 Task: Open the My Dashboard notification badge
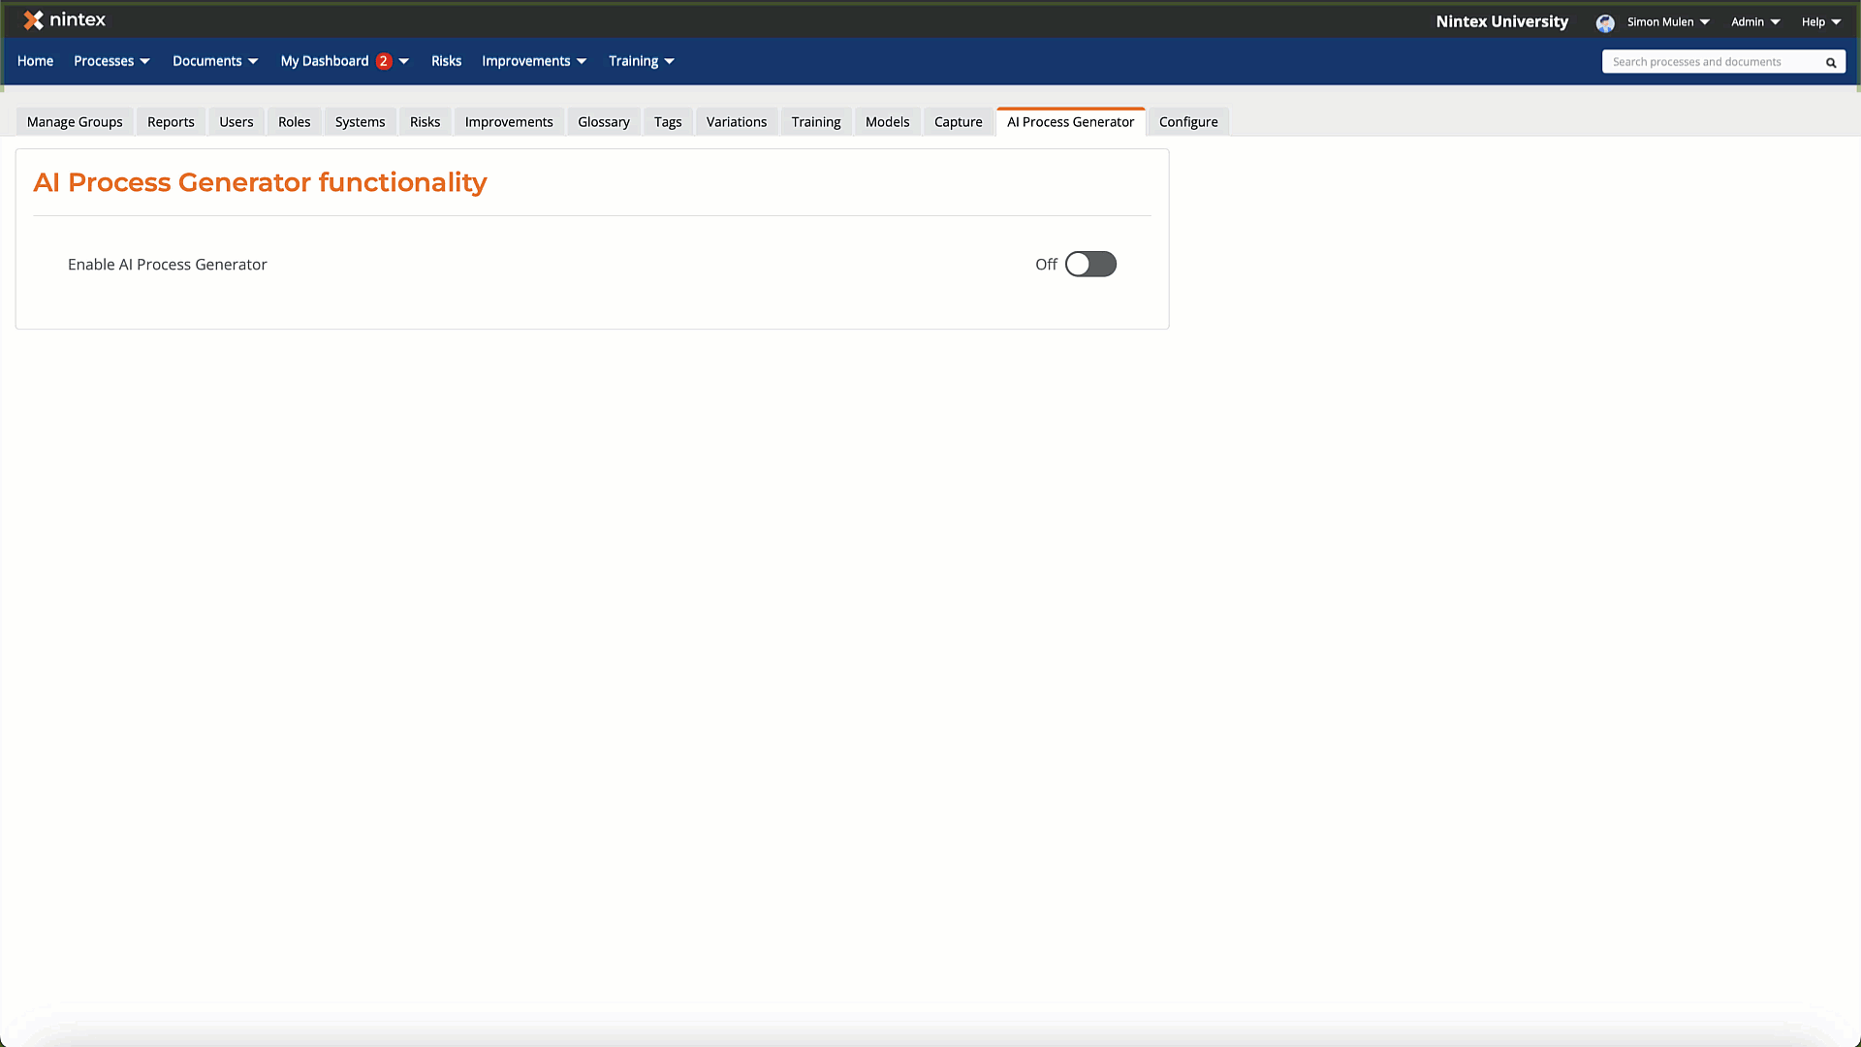(384, 61)
